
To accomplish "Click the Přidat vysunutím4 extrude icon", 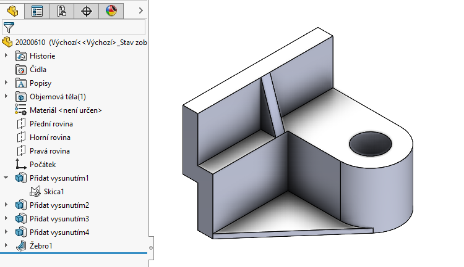I will click(x=20, y=232).
